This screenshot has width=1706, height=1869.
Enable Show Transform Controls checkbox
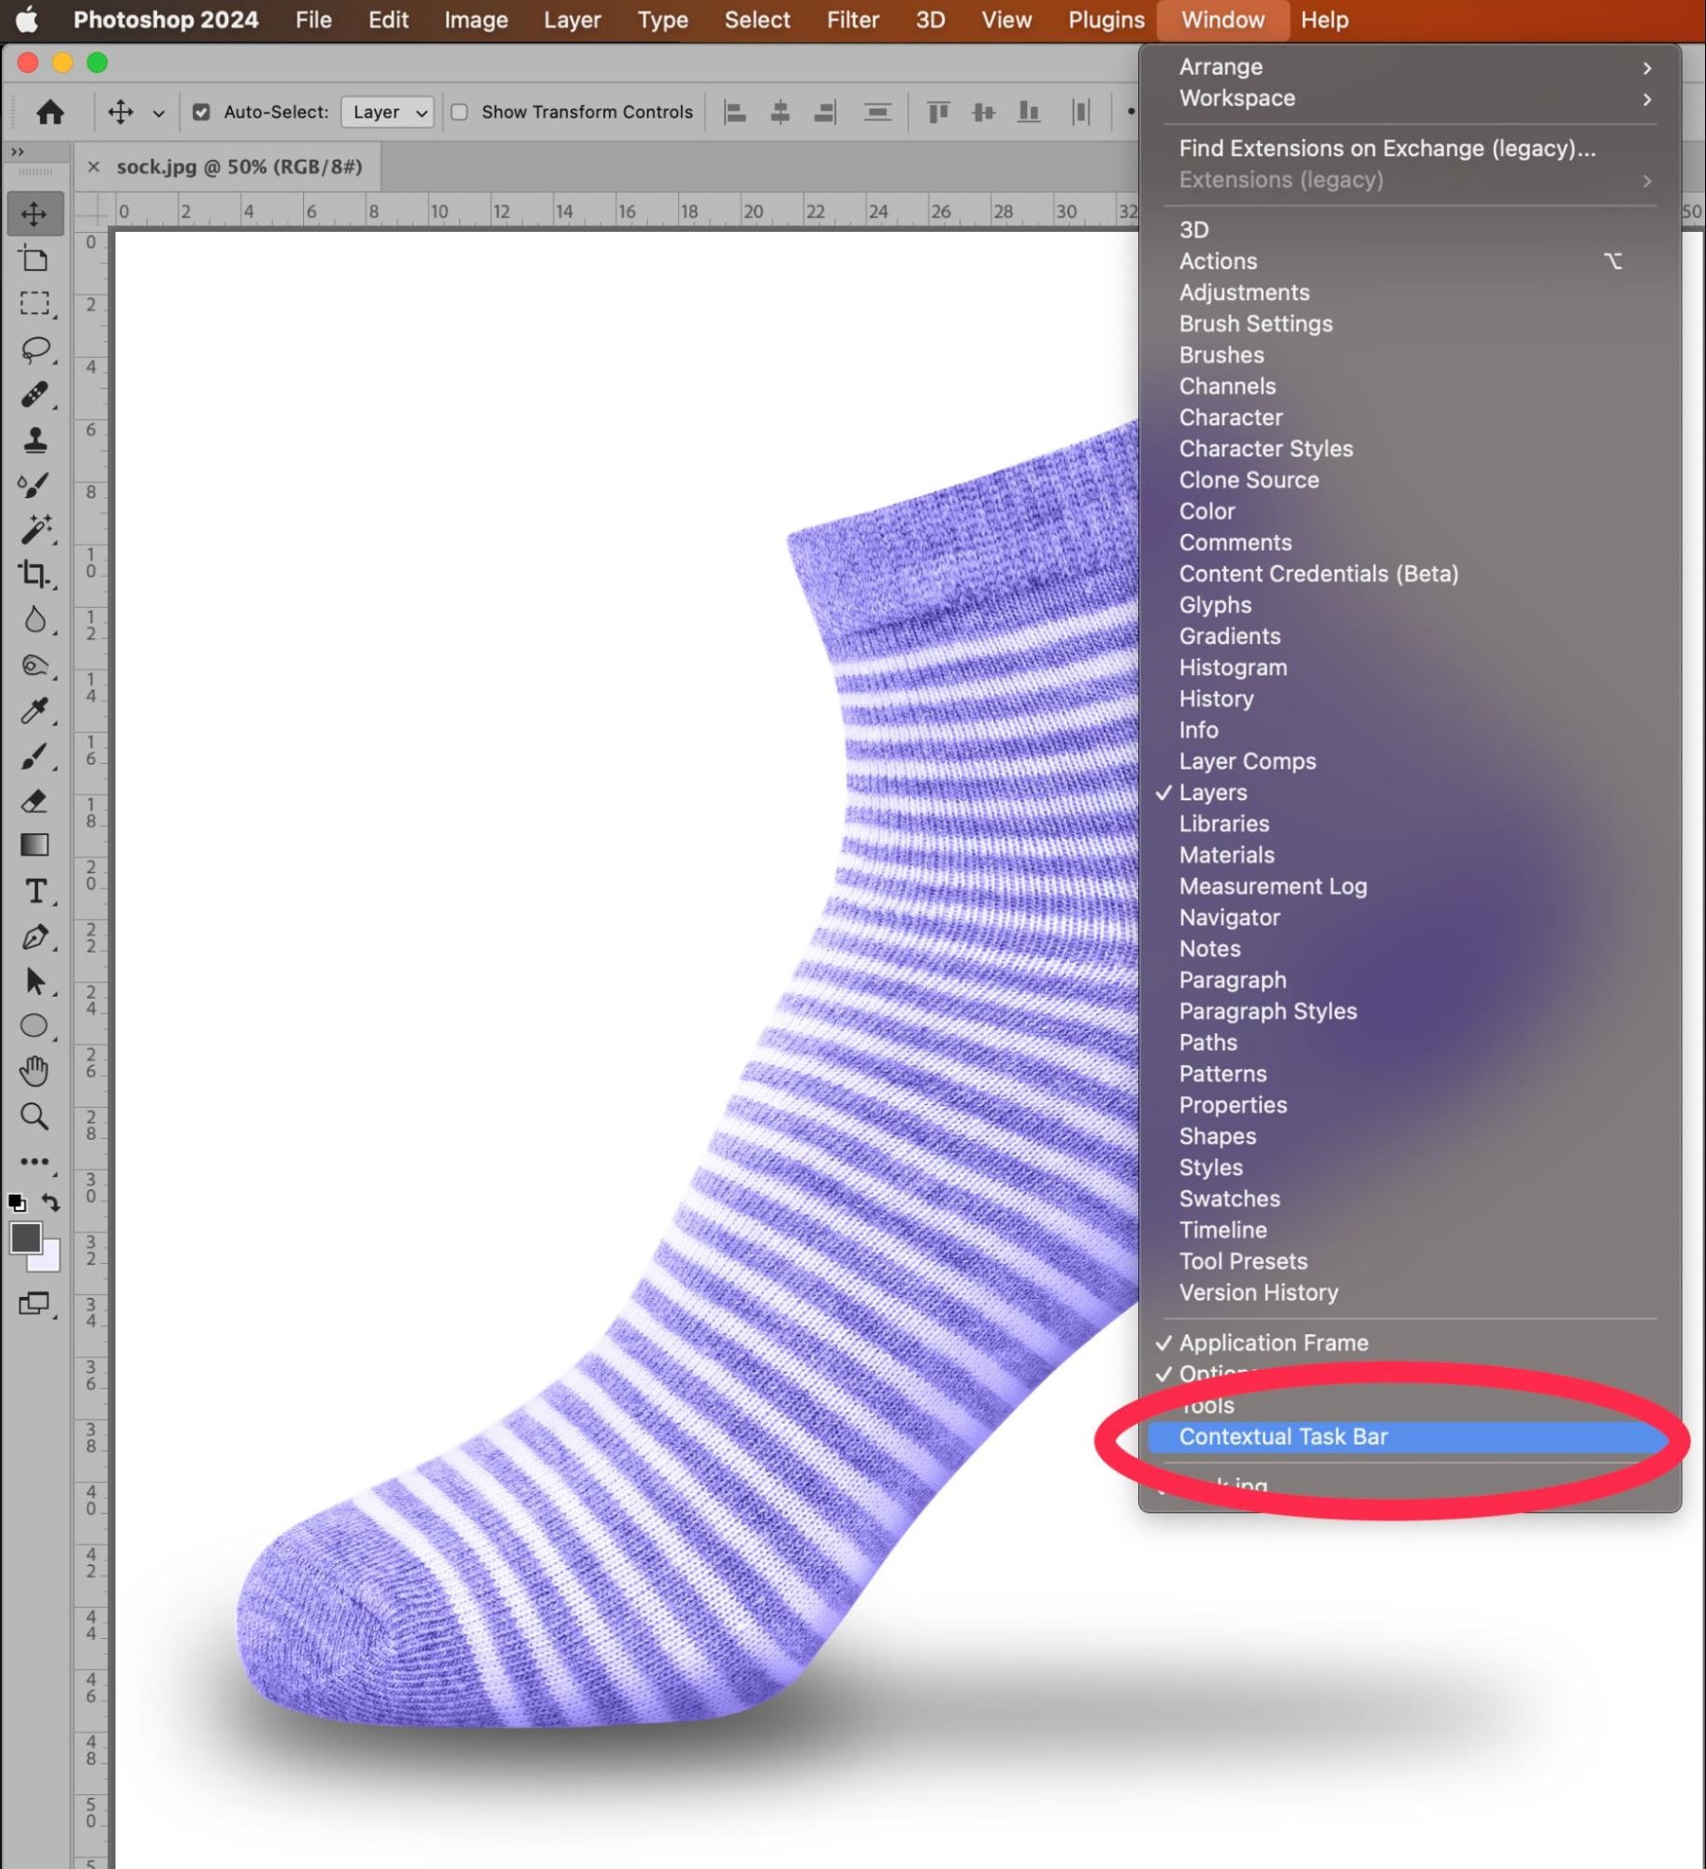click(x=459, y=112)
